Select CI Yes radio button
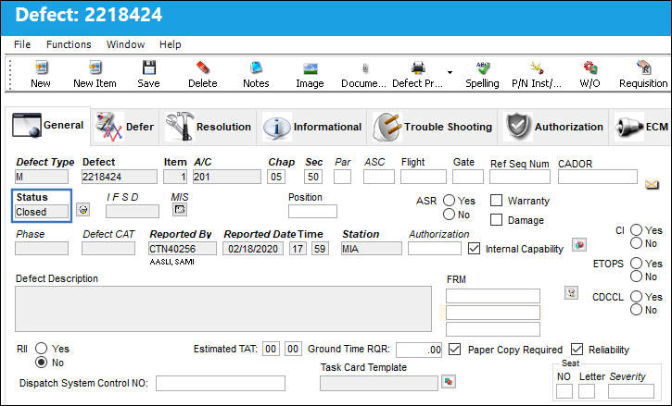The width and height of the screenshot is (672, 406). [x=636, y=230]
